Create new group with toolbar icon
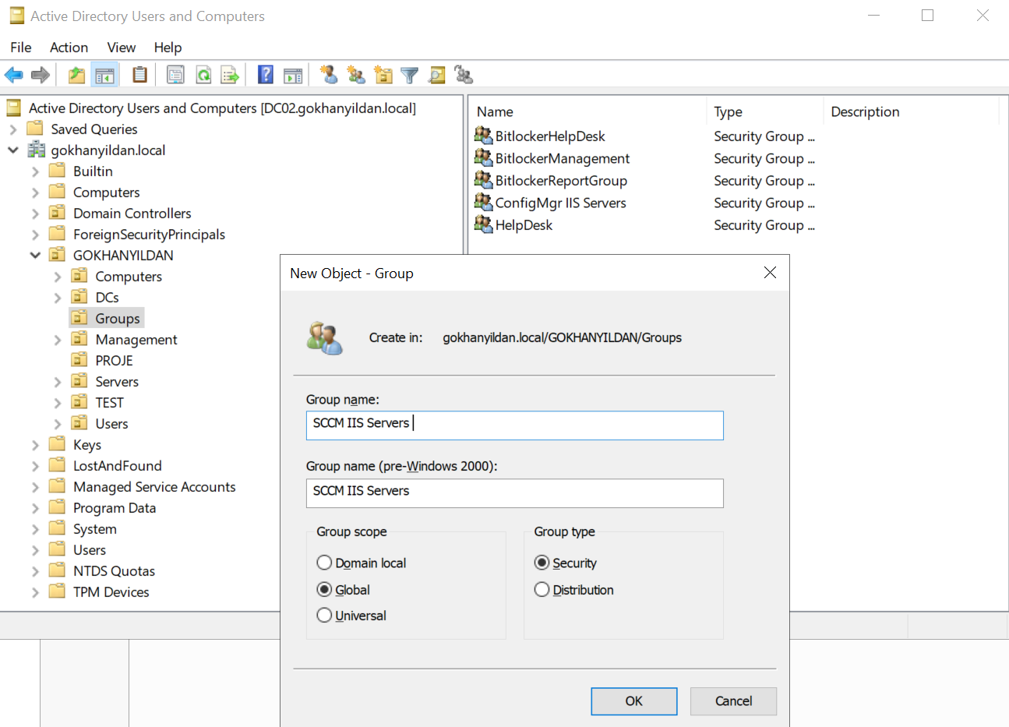Image resolution: width=1009 pixels, height=727 pixels. click(356, 75)
